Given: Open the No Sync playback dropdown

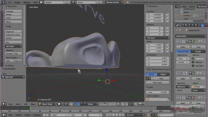Looking at the screenshot, I should click(x=135, y=115).
